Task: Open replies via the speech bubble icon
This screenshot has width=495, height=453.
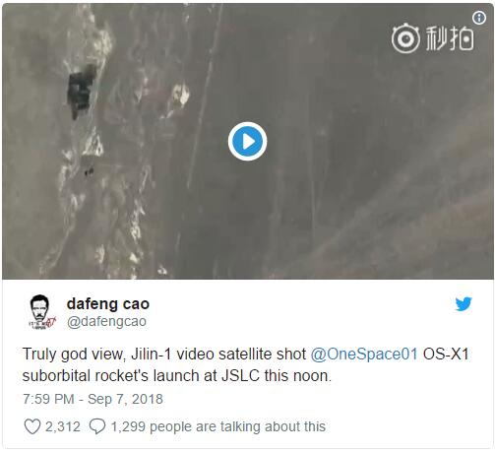Action: (x=97, y=426)
